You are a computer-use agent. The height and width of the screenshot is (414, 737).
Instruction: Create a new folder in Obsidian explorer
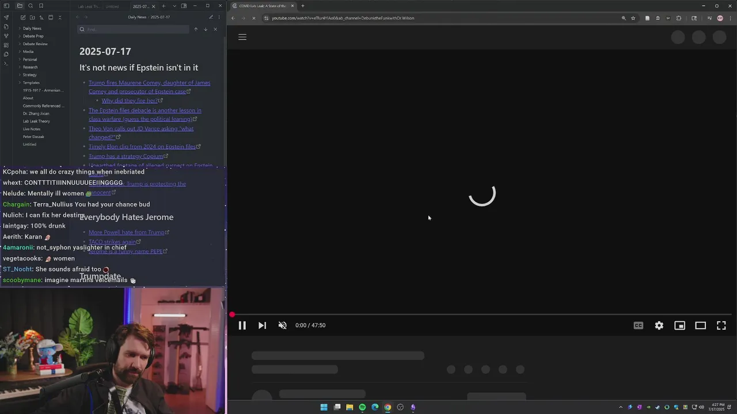[32, 18]
